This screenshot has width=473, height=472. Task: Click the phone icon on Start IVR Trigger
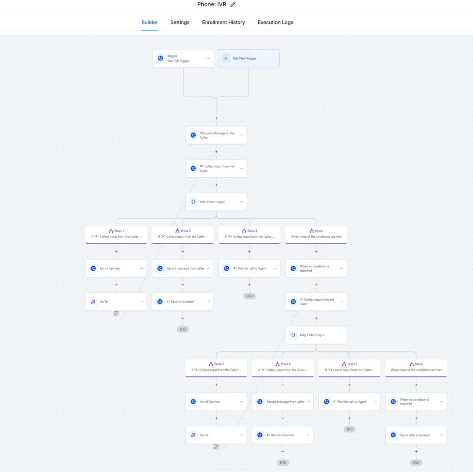[x=160, y=59]
